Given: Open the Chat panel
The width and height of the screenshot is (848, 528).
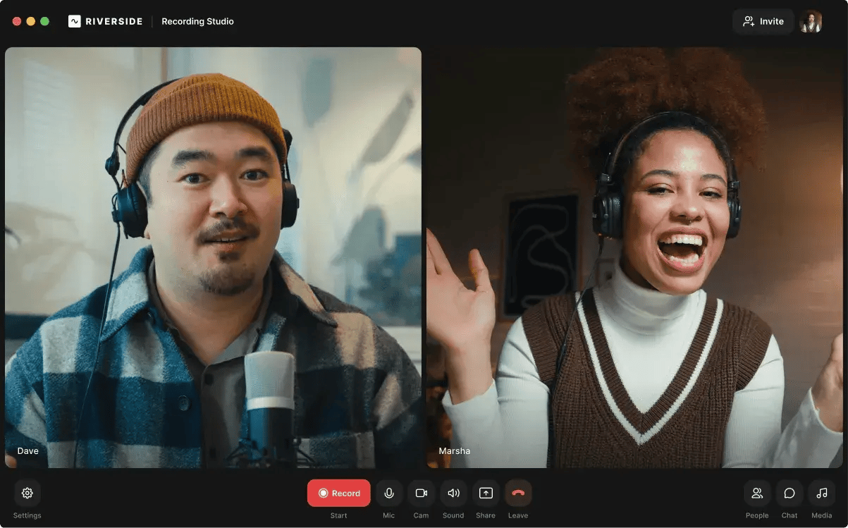Looking at the screenshot, I should [789, 493].
